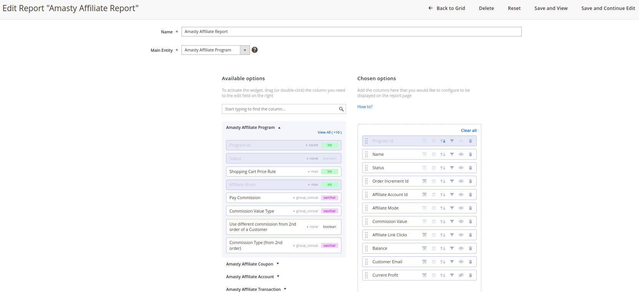This screenshot has width=639, height=292.
Task: Hide the Affiliate Link Clicks column
Action: click(x=461, y=235)
